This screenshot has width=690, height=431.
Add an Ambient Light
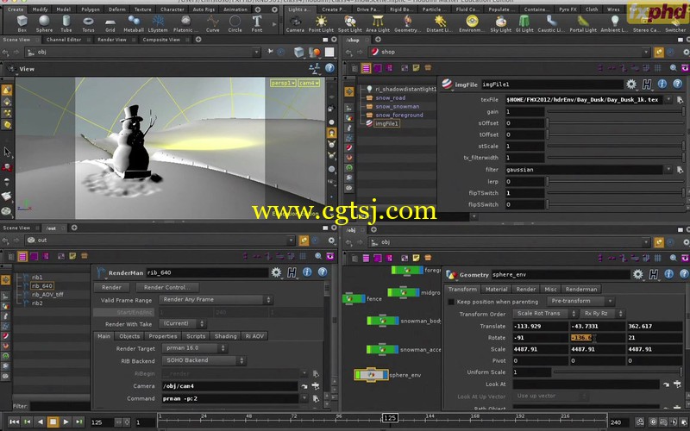(x=614, y=23)
